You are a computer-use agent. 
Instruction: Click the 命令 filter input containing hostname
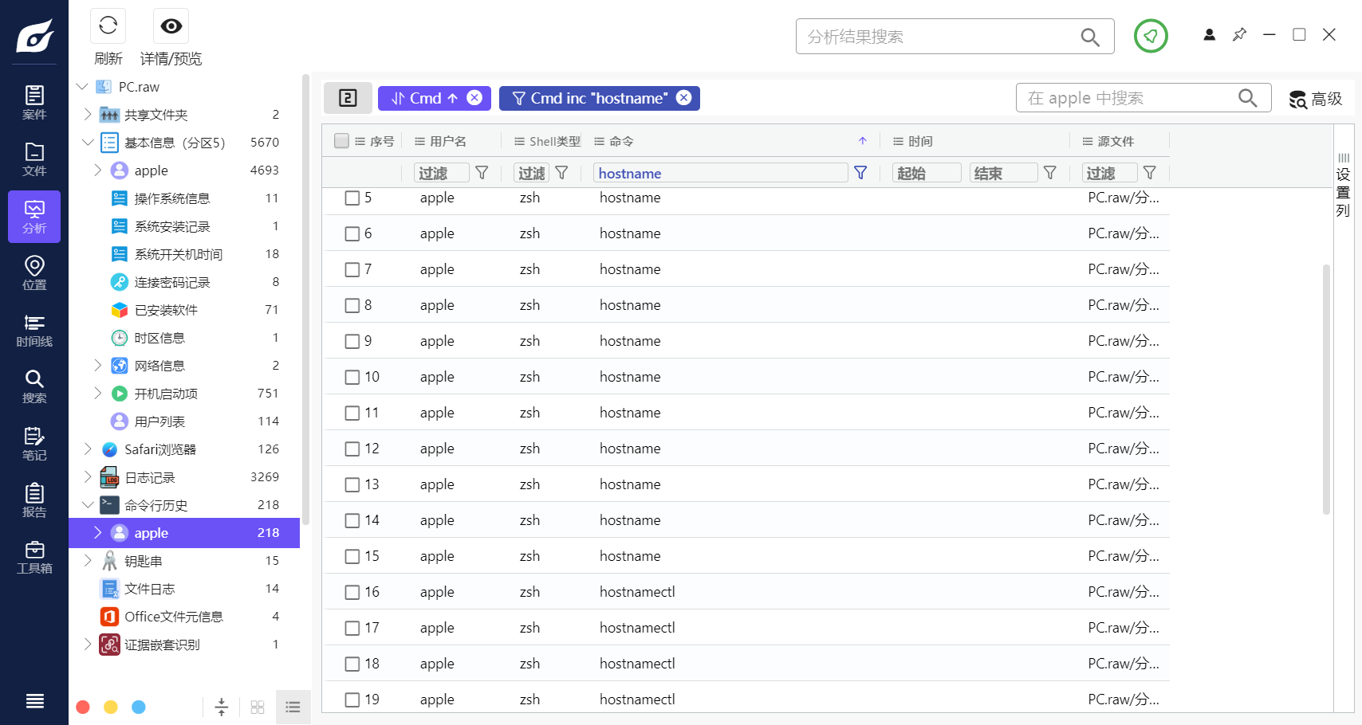click(x=721, y=173)
